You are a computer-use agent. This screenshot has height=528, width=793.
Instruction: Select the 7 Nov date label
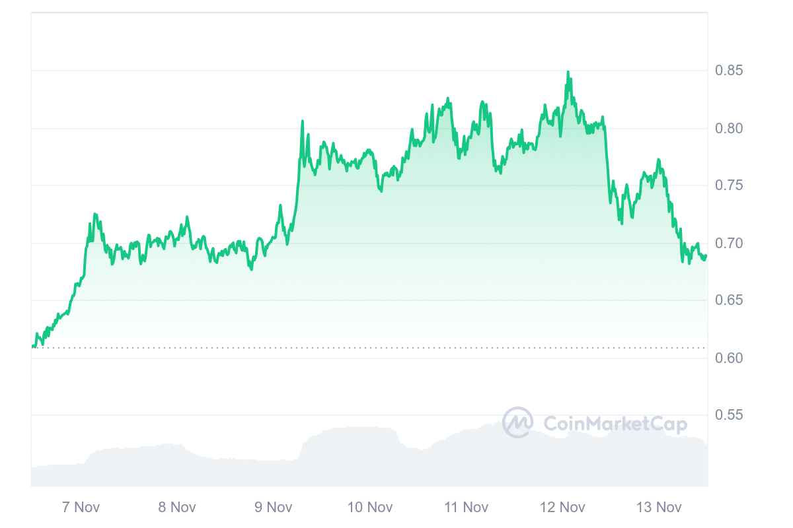coord(81,508)
